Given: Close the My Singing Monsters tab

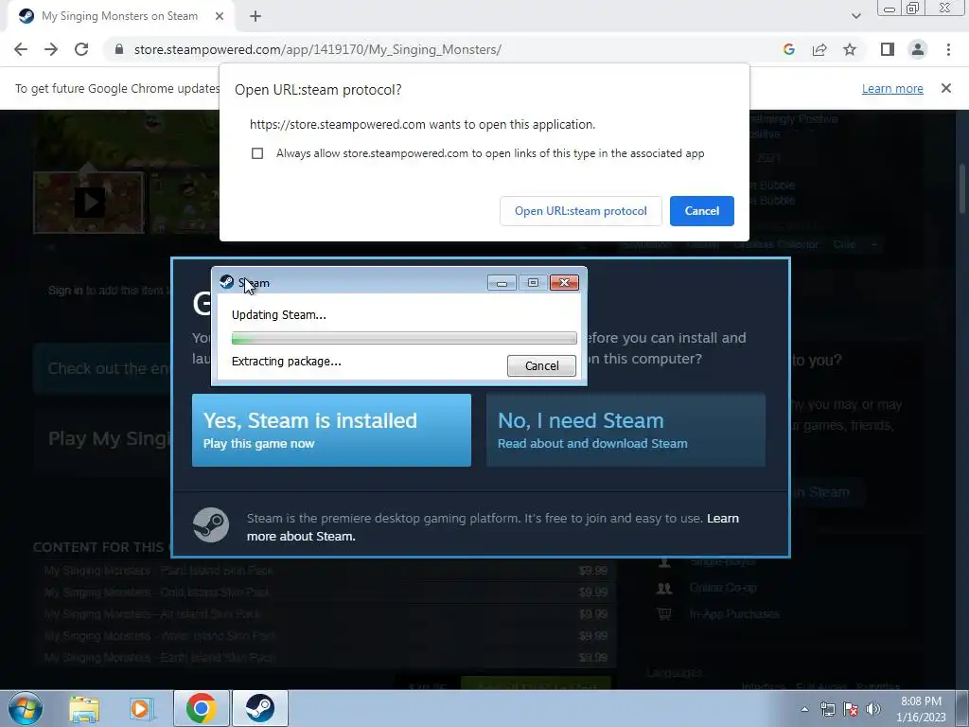Looking at the screenshot, I should [x=219, y=17].
